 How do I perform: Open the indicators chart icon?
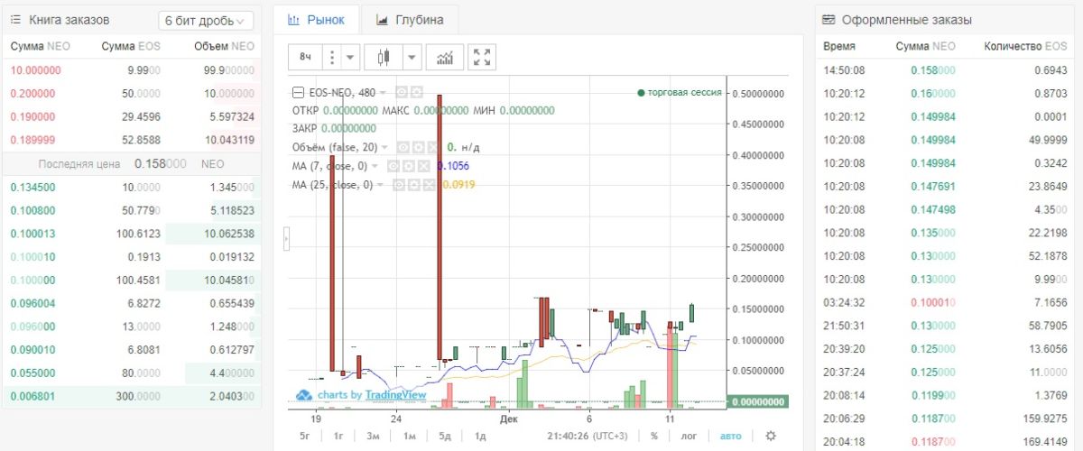pyautogui.click(x=445, y=58)
